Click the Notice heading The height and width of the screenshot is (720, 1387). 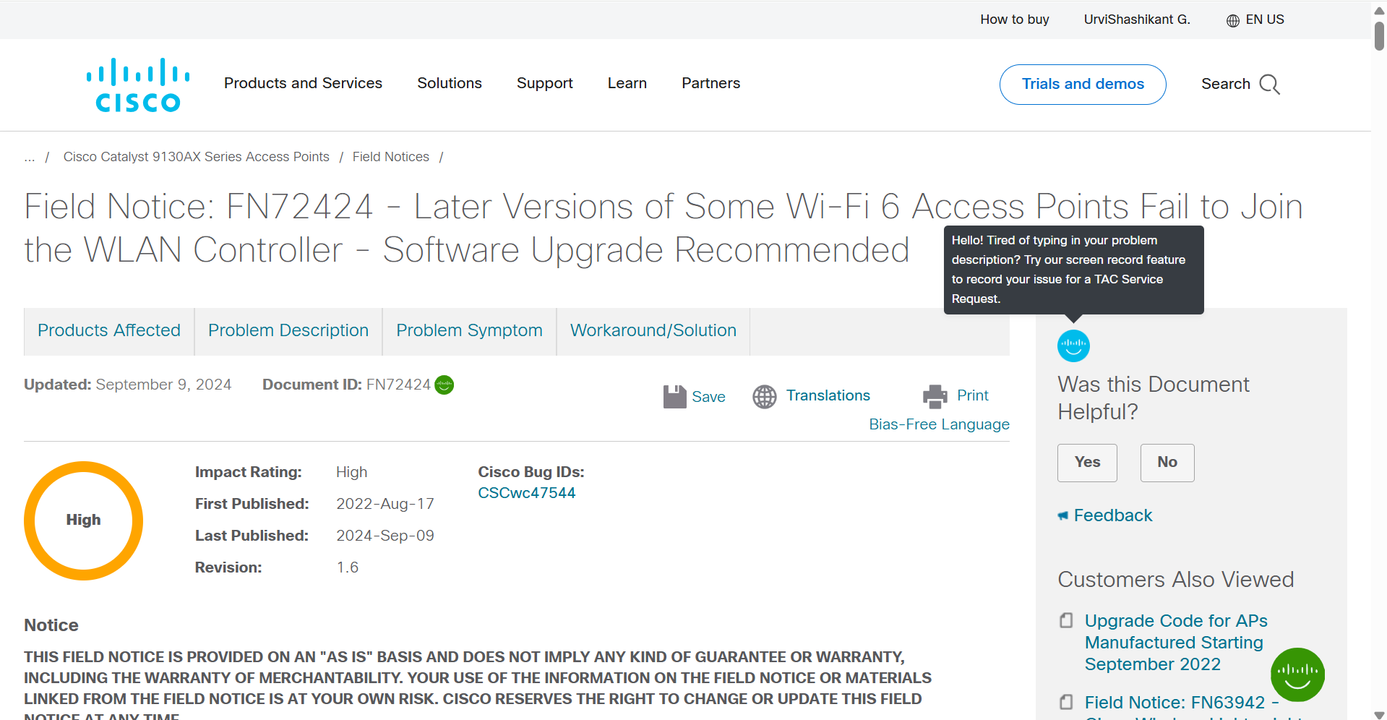(51, 625)
